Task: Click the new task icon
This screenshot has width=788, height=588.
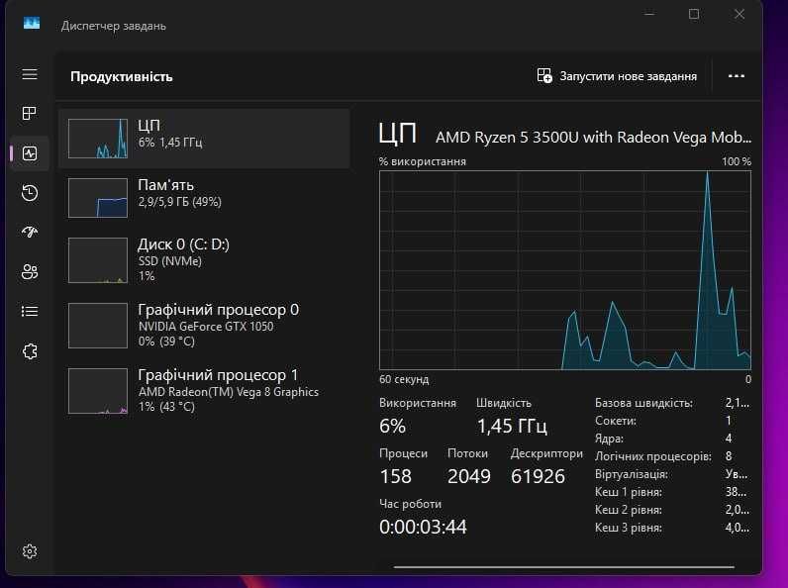Action: coord(544,76)
